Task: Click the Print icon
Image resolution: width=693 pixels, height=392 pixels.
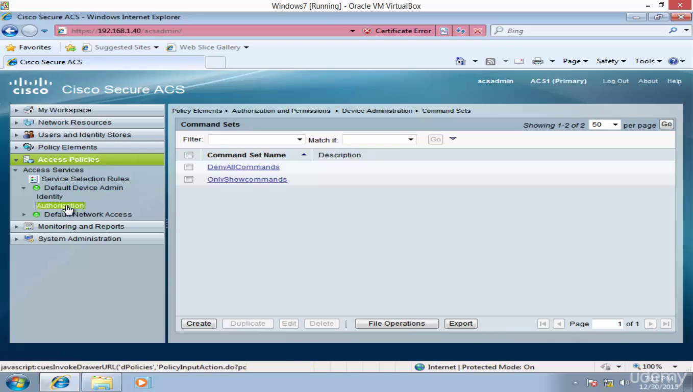Action: 538,61
